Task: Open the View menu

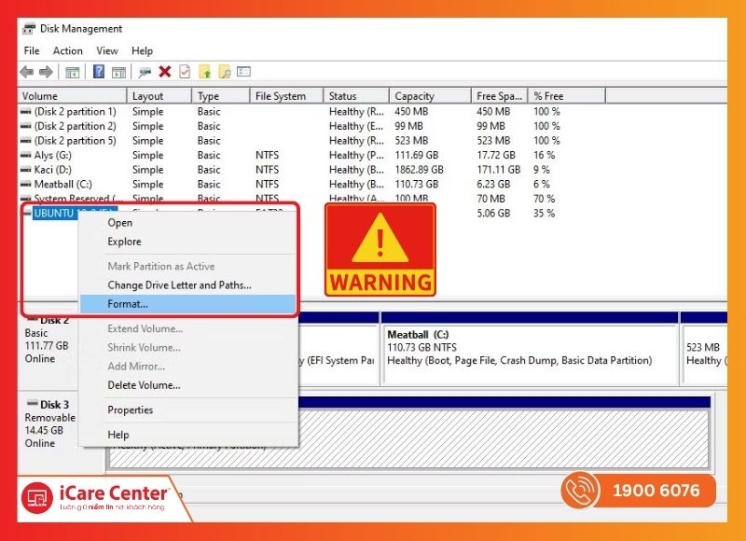Action: click(x=107, y=50)
